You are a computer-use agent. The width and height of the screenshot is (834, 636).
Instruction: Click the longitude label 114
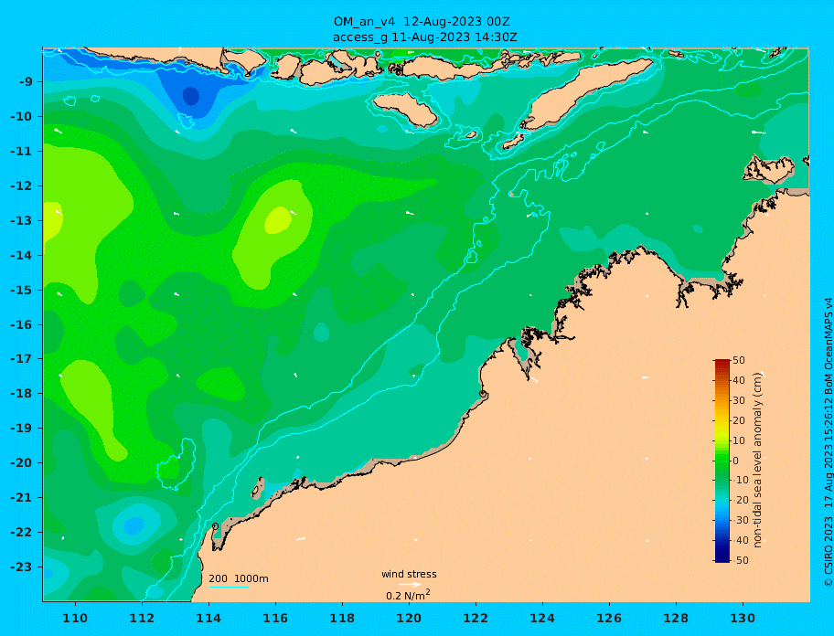208,618
